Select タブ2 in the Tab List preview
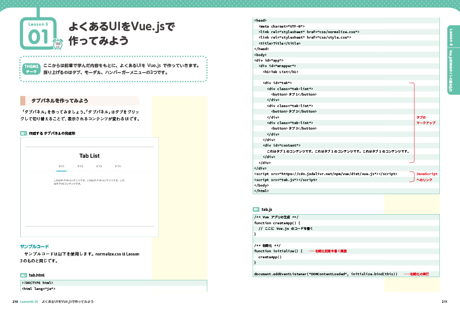The width and height of the screenshot is (460, 312). (x=80, y=166)
